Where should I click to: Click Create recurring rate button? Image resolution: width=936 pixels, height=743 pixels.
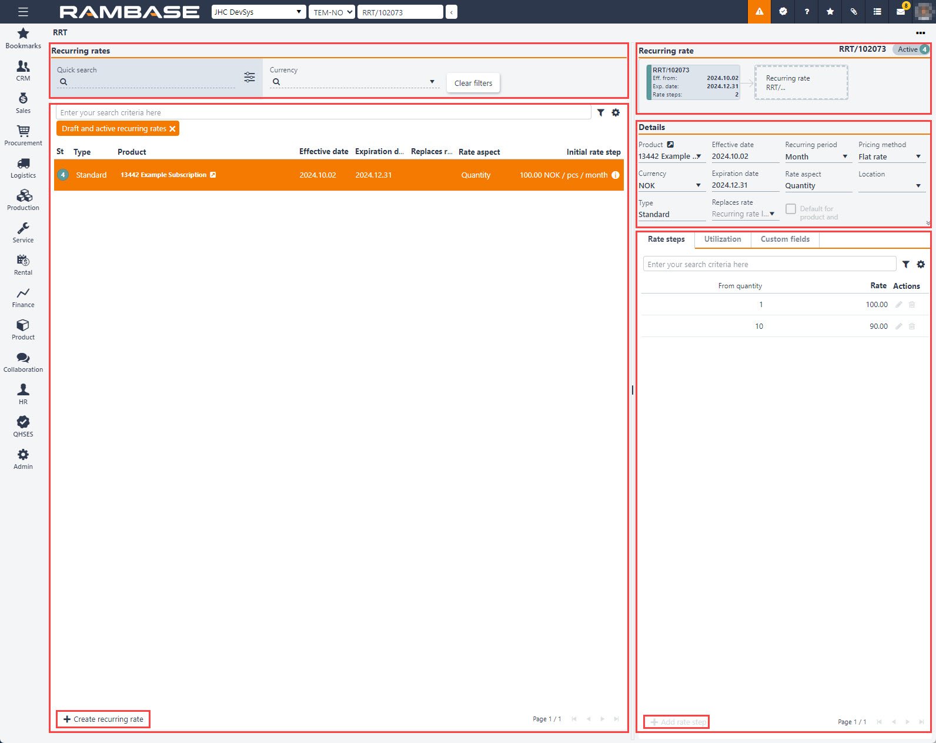pyautogui.click(x=103, y=719)
